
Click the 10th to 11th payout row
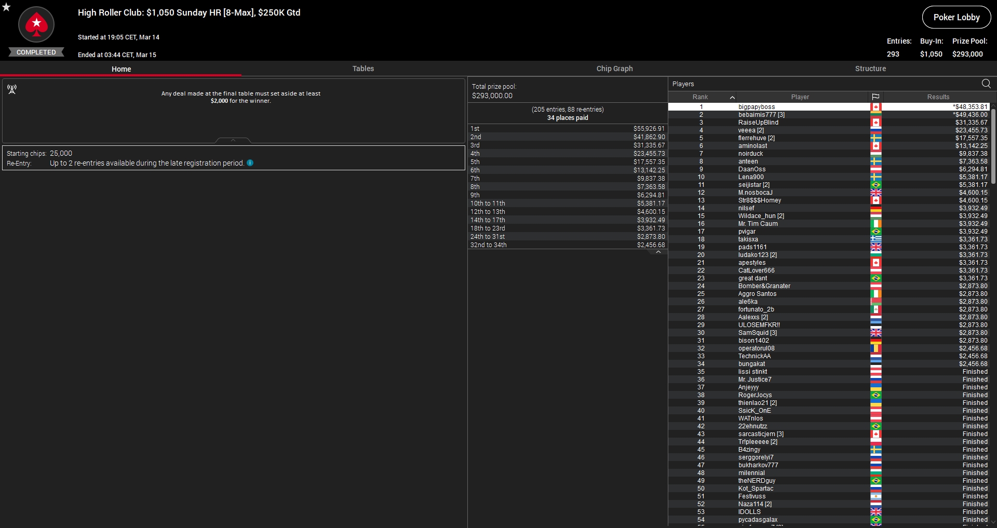(568, 204)
